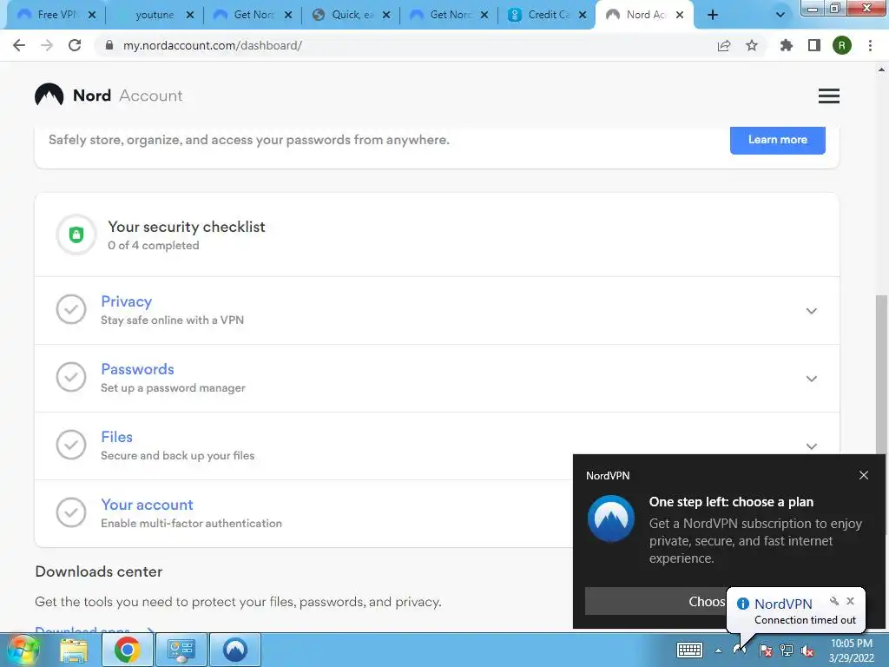
Task: Click the network tray icon
Action: tap(787, 650)
